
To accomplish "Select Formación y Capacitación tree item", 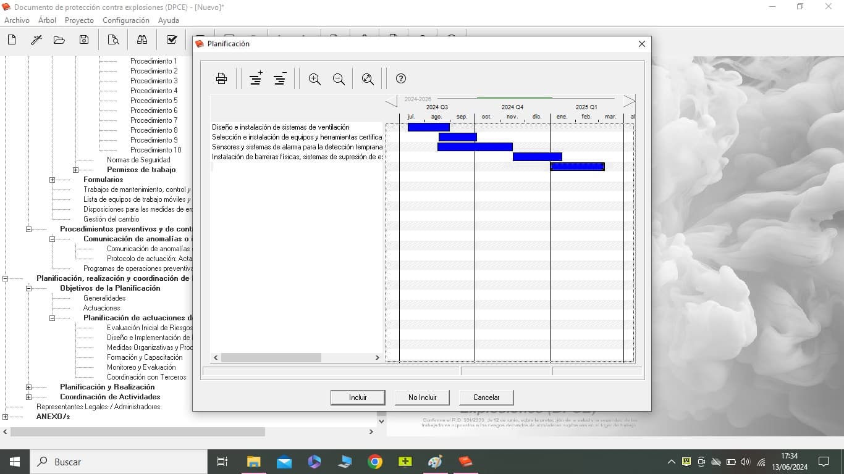I will click(x=145, y=357).
